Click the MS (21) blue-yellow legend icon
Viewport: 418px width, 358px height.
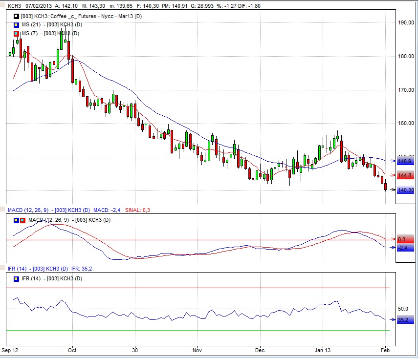16,25
